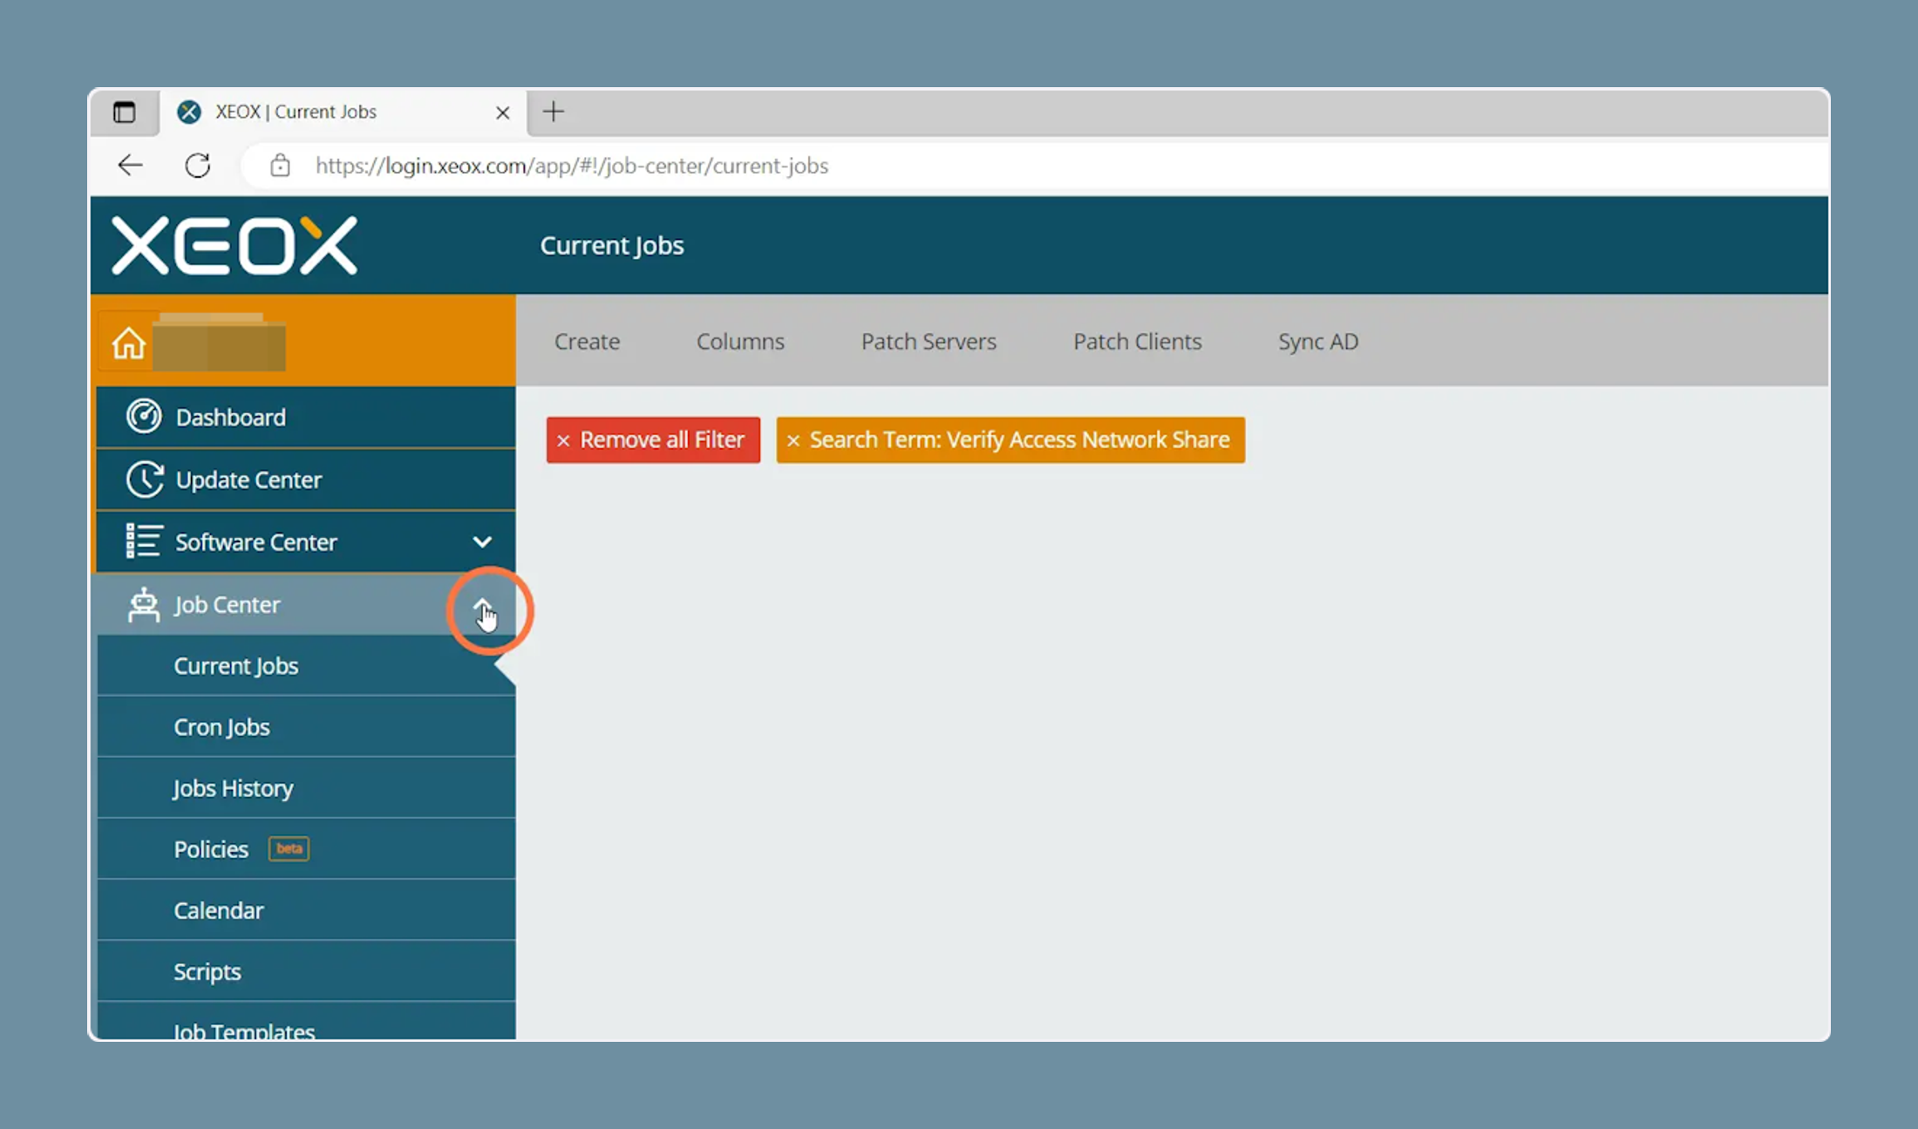Click the browser back arrow

tap(130, 165)
